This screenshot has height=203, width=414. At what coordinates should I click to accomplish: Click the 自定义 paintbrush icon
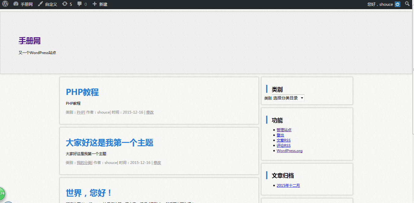[x=40, y=4]
